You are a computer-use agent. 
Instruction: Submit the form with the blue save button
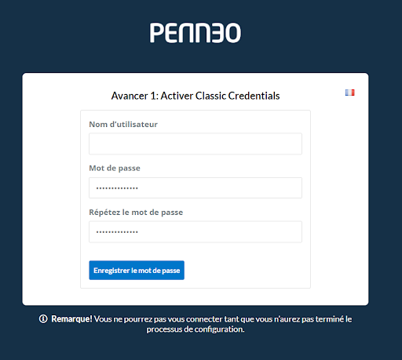(137, 270)
